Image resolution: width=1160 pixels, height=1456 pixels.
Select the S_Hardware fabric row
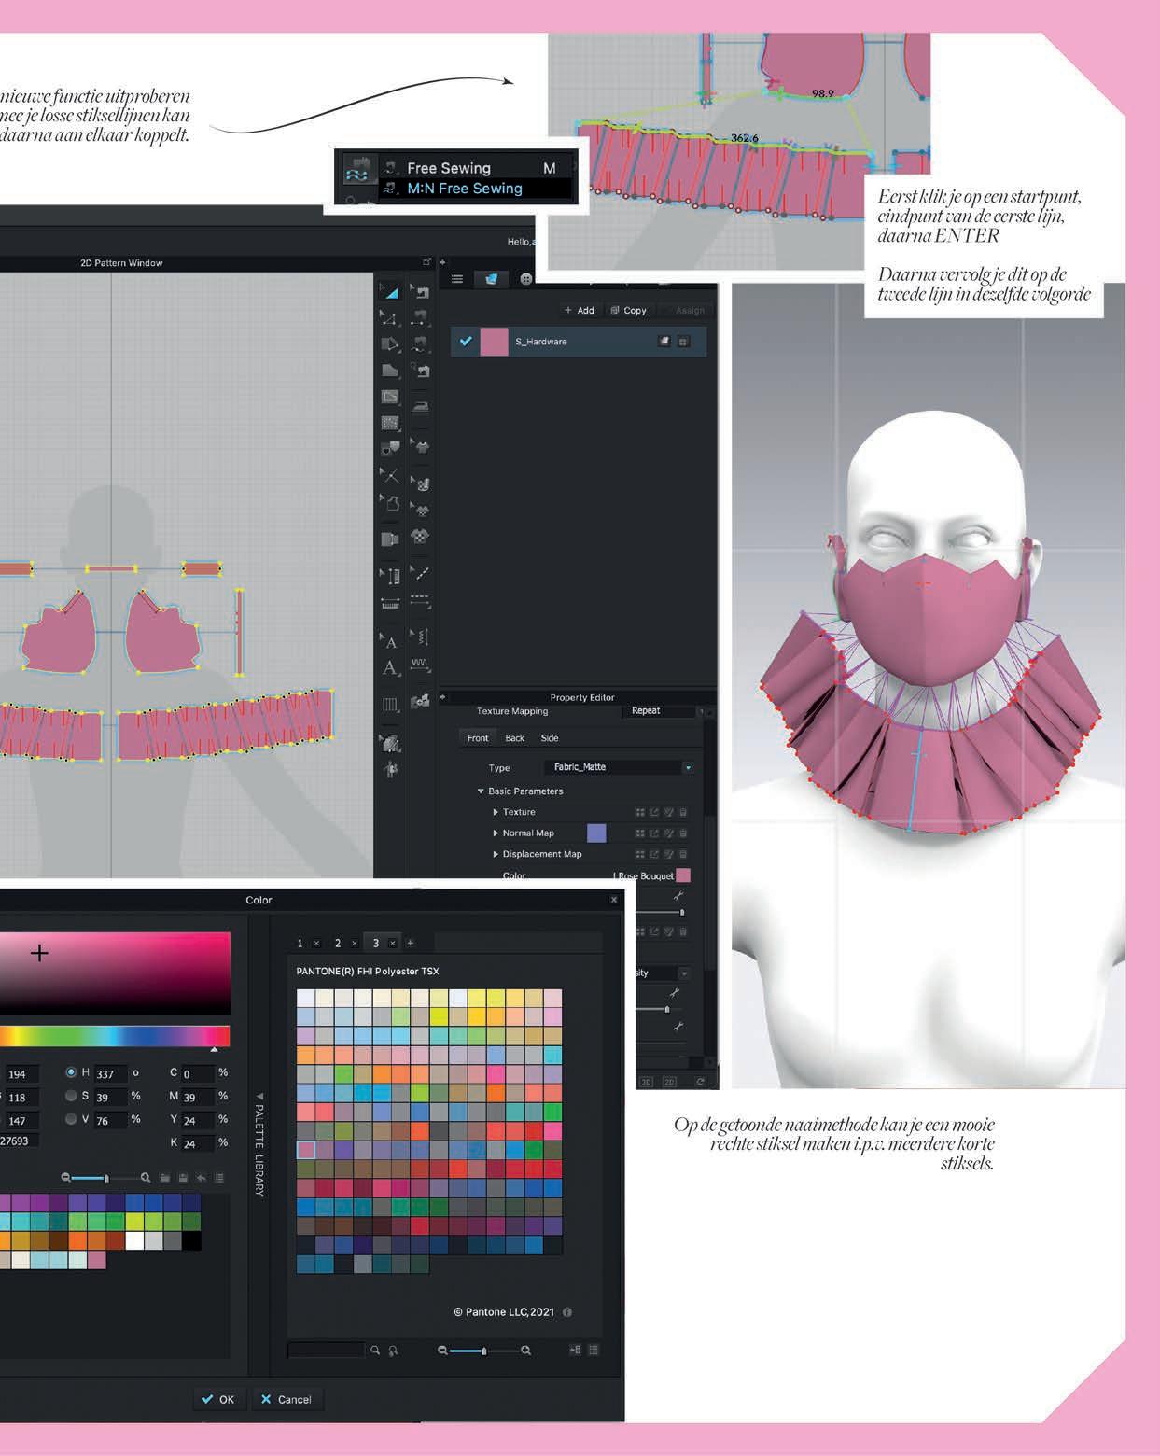pyautogui.click(x=579, y=342)
